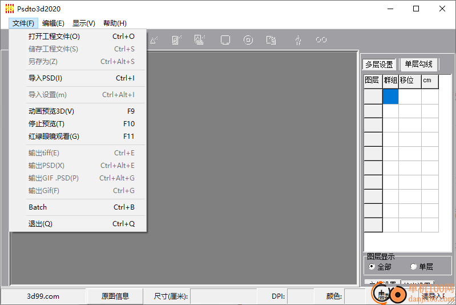
Task: Select the blue highlighted 群组 table cell
Action: point(390,97)
